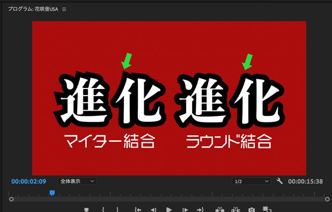This screenshot has width=332, height=212.
Task: Step back one frame
Action: coord(153,210)
